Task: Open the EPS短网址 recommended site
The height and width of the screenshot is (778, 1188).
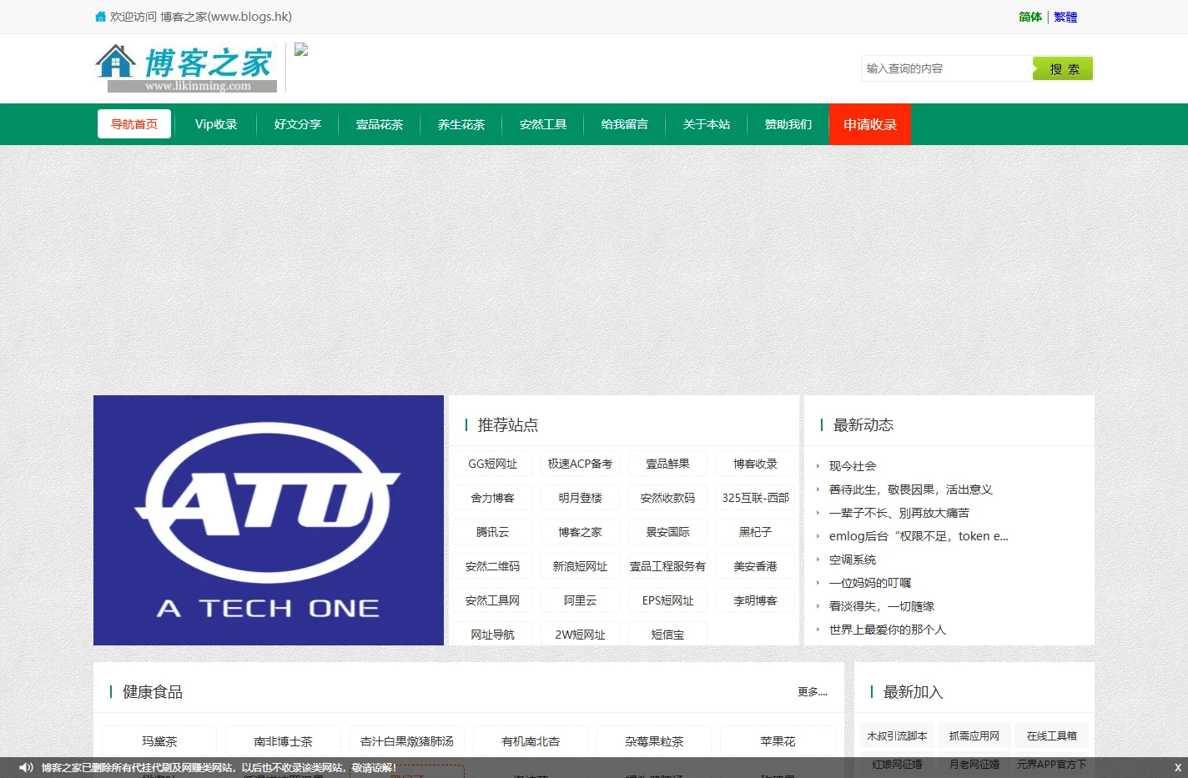Action: (667, 600)
